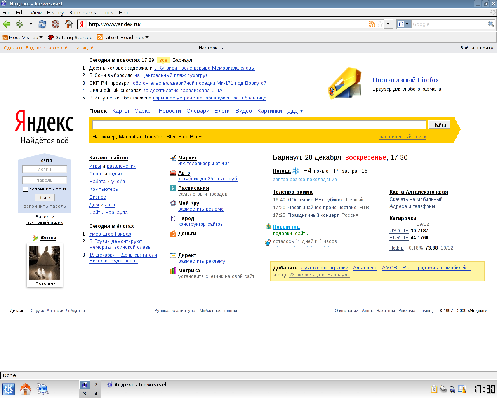Click the browser Back arrow button

(x=7, y=24)
